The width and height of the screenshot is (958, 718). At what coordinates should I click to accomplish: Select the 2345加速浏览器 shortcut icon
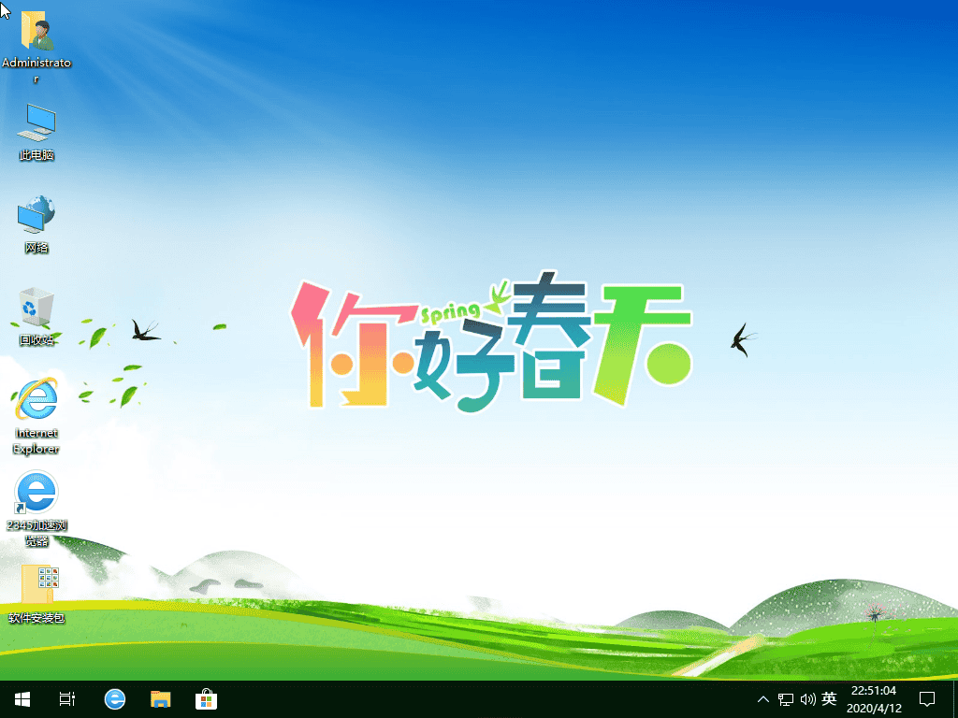36,509
